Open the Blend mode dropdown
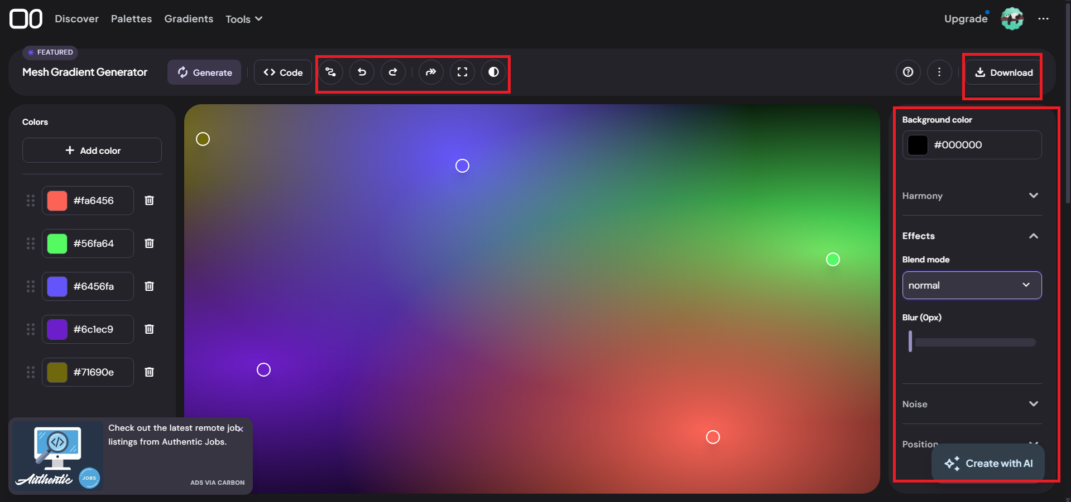Image resolution: width=1071 pixels, height=502 pixels. (x=971, y=285)
